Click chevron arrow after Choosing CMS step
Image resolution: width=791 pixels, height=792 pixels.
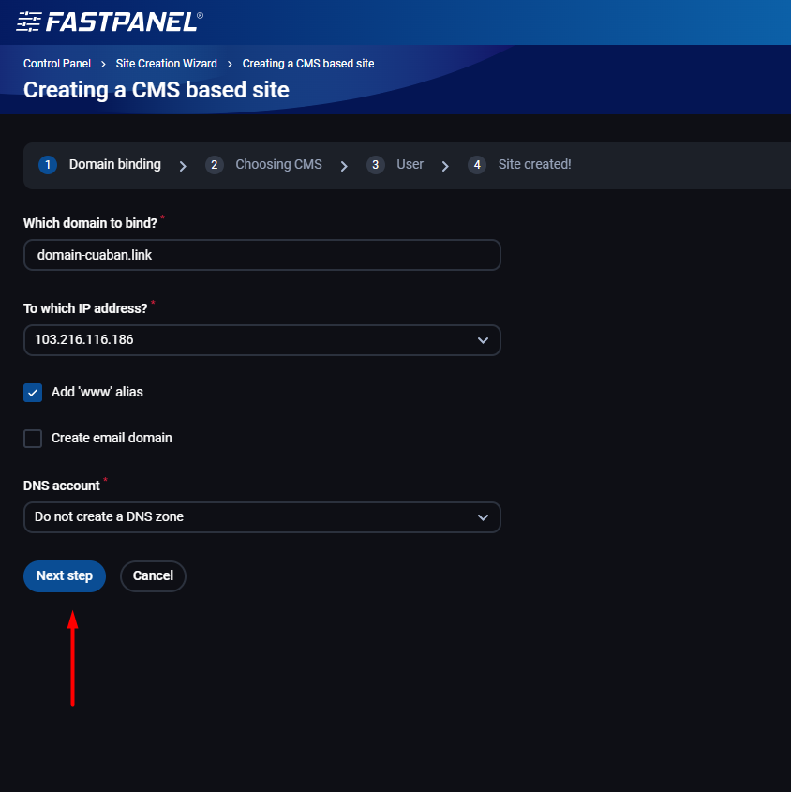coord(344,166)
